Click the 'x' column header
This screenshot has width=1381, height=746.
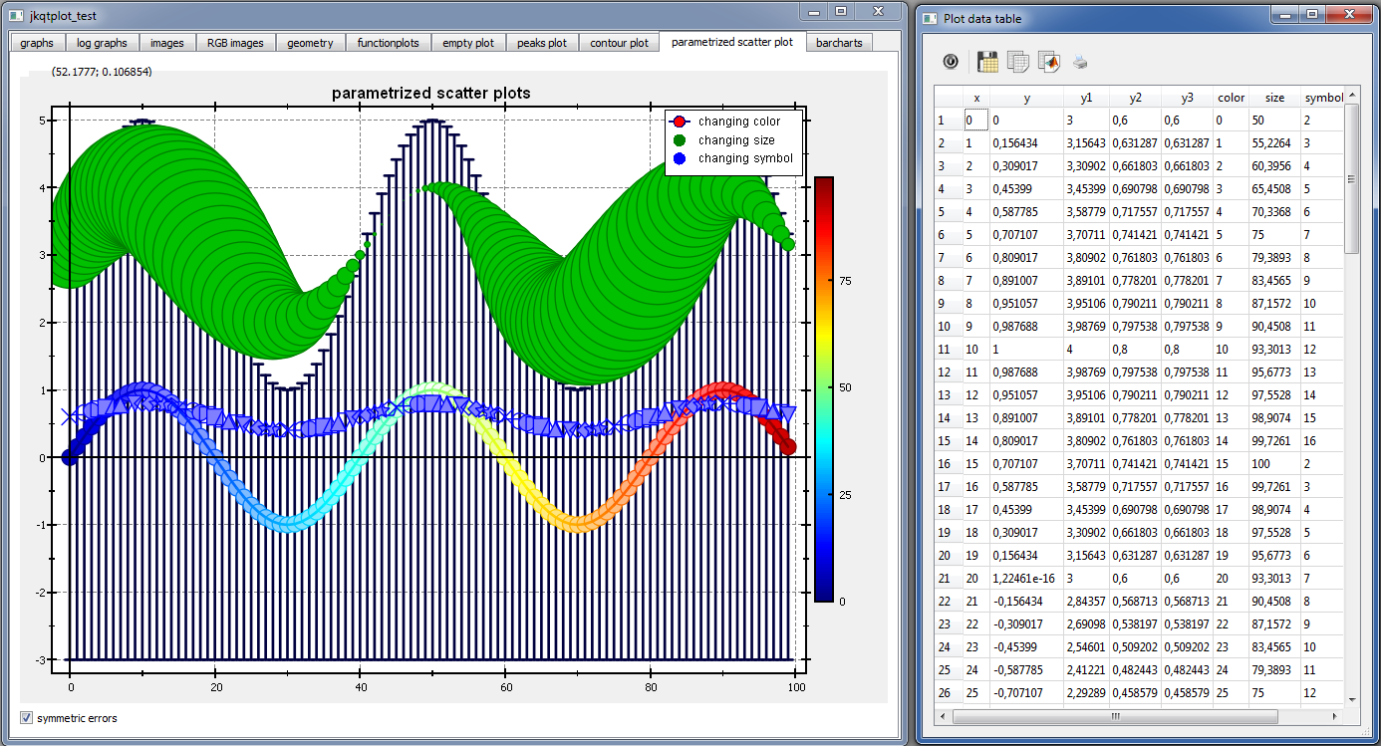976,98
